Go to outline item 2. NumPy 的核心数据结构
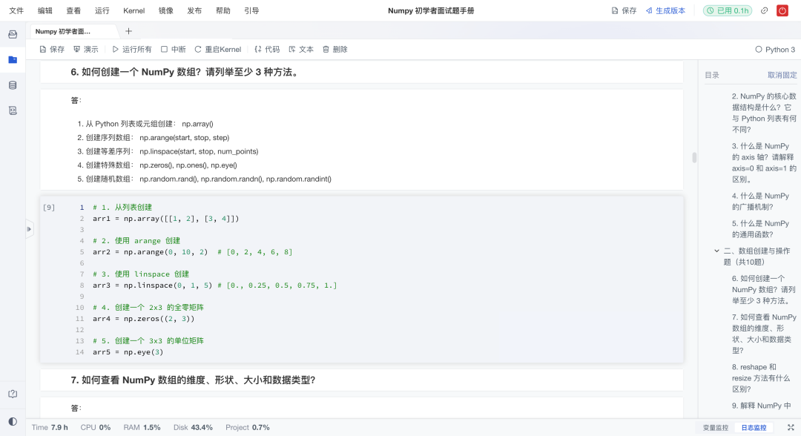 pyautogui.click(x=764, y=112)
